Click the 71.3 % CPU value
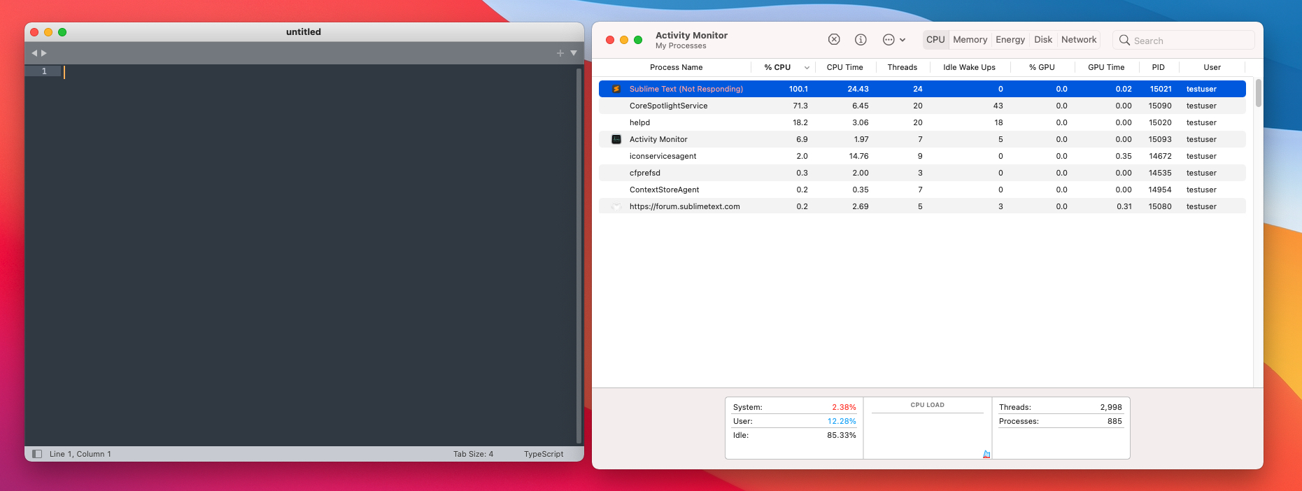The width and height of the screenshot is (1302, 491). coord(800,106)
